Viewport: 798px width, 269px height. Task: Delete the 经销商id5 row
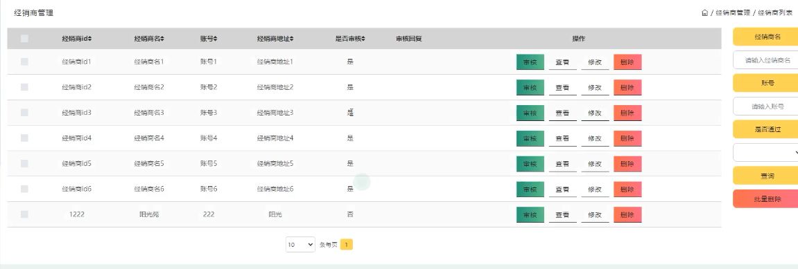tap(627, 164)
